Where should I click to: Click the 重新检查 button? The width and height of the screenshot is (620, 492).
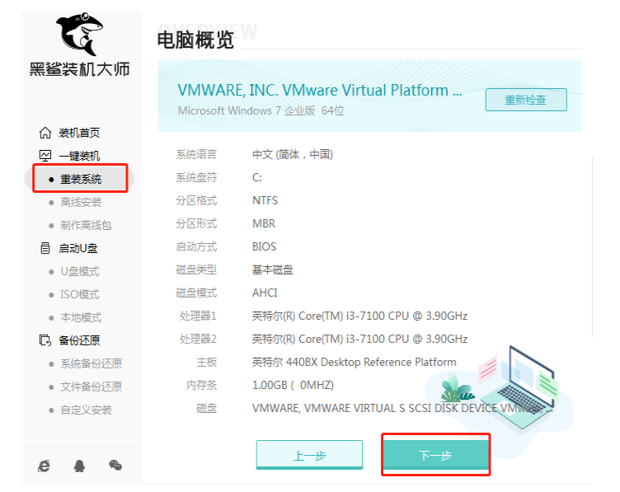[526, 100]
